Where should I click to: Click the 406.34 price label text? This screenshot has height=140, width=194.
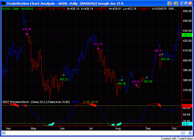pyautogui.click(x=165, y=59)
